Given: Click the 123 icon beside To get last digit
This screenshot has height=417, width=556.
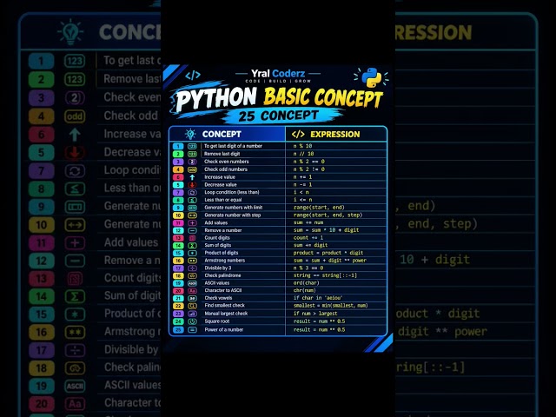Looking at the screenshot, I should 192,146.
